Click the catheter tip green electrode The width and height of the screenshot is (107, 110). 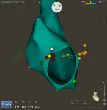click(68, 55)
